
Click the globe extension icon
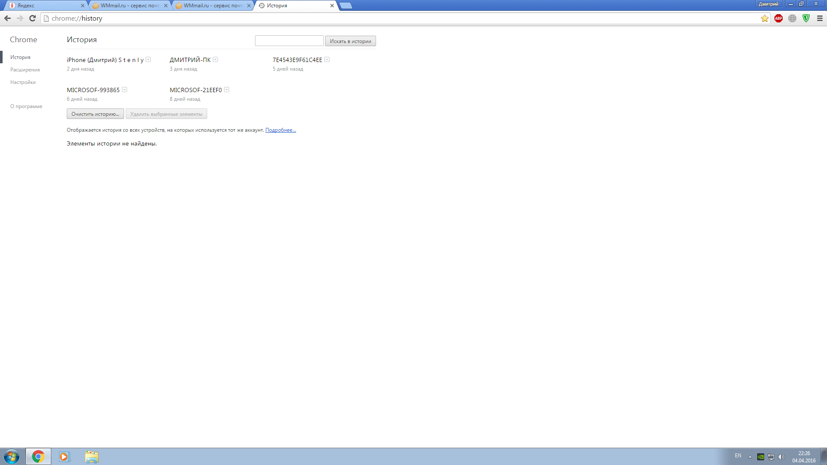[x=792, y=19]
